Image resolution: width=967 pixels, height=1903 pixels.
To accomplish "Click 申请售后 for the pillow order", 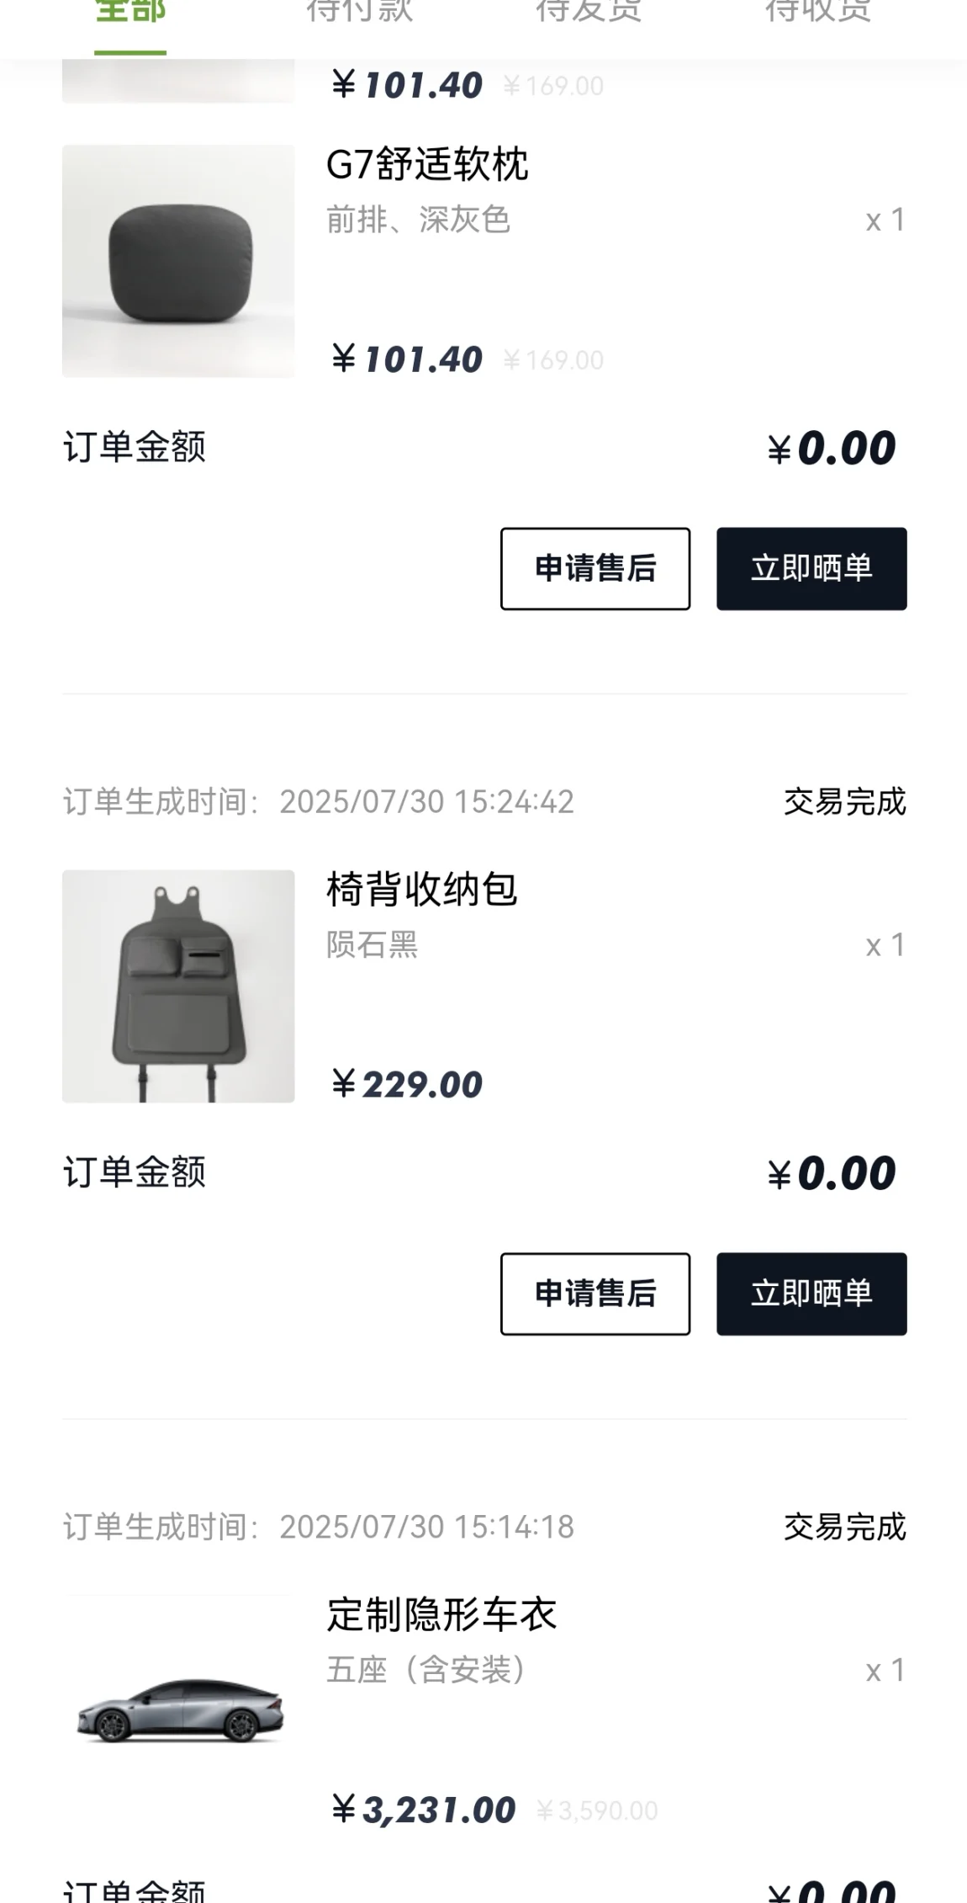I will point(595,569).
